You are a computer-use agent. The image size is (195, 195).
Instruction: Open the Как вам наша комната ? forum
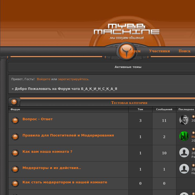tap(47, 152)
